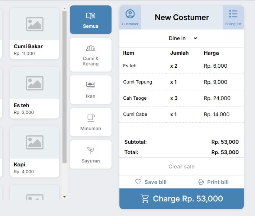Click the sprout icon above Sayuran
This screenshot has height=216, width=255.
click(x=91, y=150)
